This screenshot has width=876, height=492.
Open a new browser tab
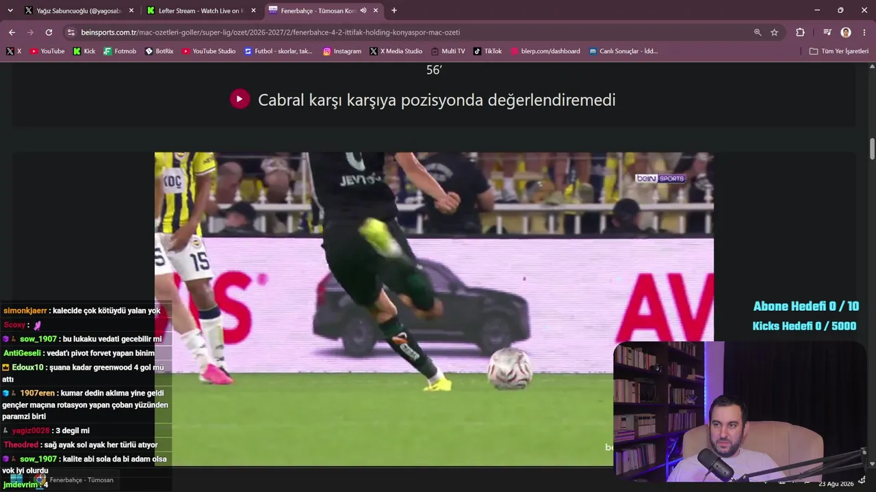tap(394, 10)
